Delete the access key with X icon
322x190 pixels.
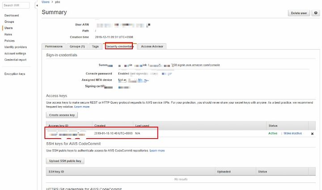click(x=312, y=134)
